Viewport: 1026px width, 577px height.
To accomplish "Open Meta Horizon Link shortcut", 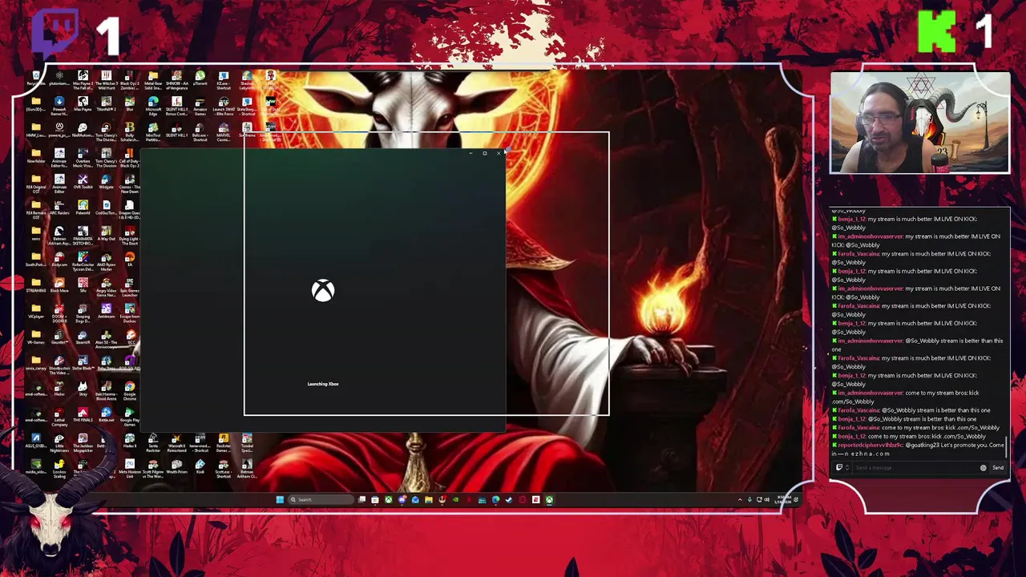I will tap(130, 468).
